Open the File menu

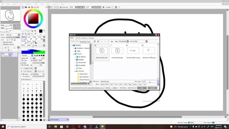click(3, 4)
